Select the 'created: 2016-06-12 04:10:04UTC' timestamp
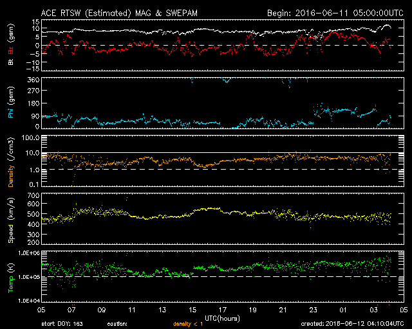412x329 pixels. (x=352, y=324)
